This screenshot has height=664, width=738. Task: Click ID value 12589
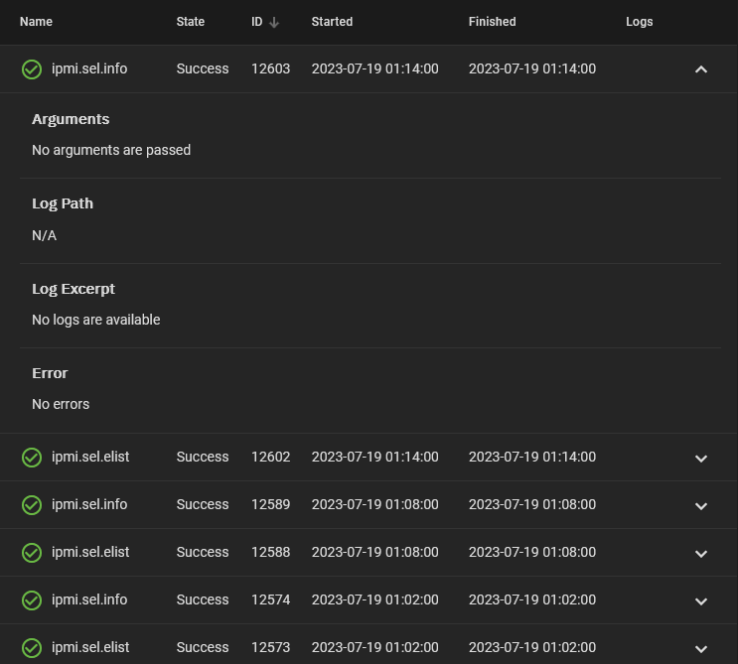point(270,504)
